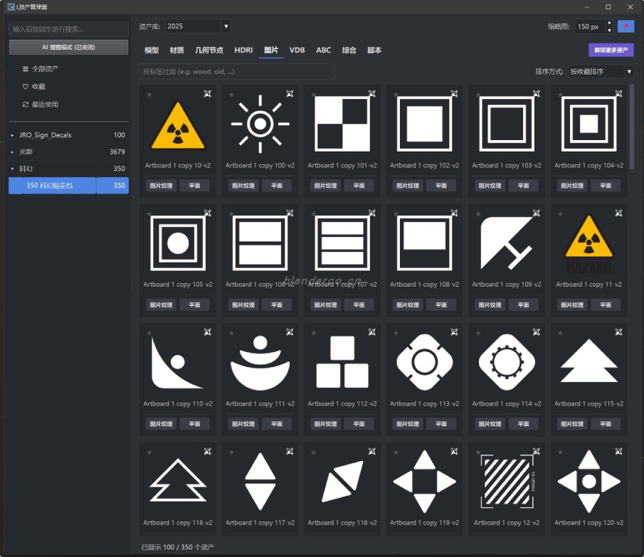The height and width of the screenshot is (557, 644).
Task: Select the 350 科幻贴花包 row
Action: tap(68, 186)
